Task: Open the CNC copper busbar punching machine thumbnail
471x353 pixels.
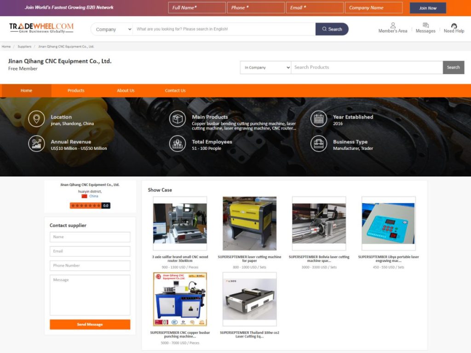Action: pos(180,299)
